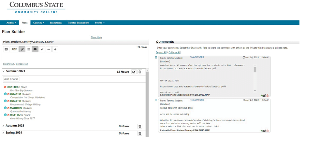Collapse the first comment with minus box

156,57
